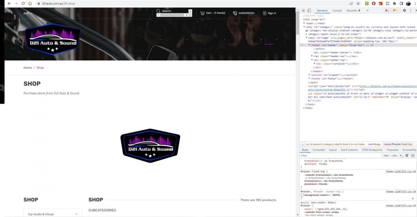Click the website search magnifier icon
Viewport: 417px width, 217px height.
coord(158,11)
